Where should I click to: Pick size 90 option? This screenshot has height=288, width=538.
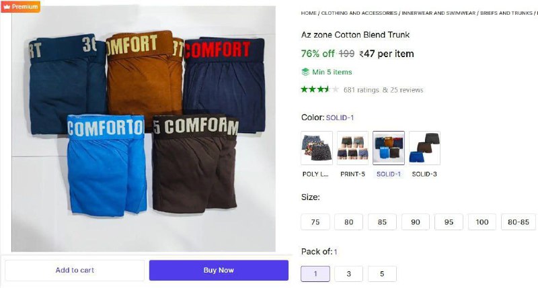tap(416, 222)
